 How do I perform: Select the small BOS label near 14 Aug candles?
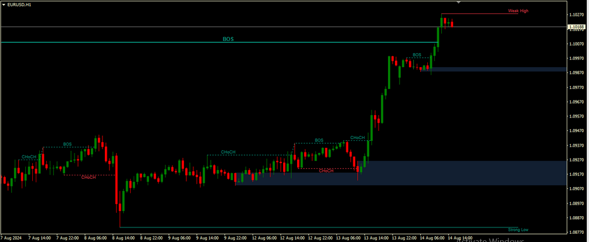point(417,55)
